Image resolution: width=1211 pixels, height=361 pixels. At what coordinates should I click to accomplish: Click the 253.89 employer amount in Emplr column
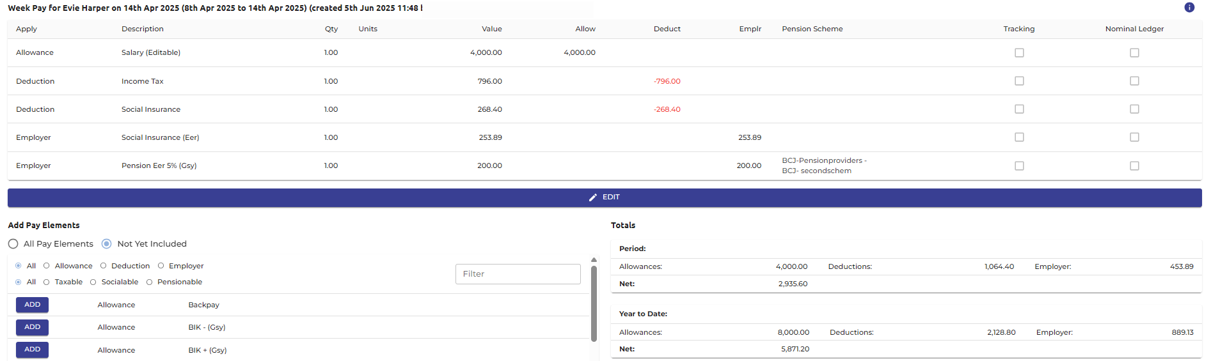[750, 137]
